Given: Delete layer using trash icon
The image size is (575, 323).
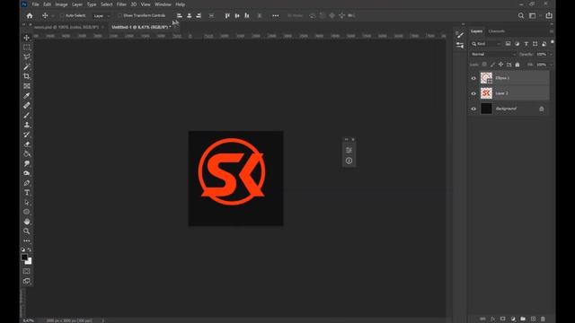Looking at the screenshot, I should click(x=543, y=319).
